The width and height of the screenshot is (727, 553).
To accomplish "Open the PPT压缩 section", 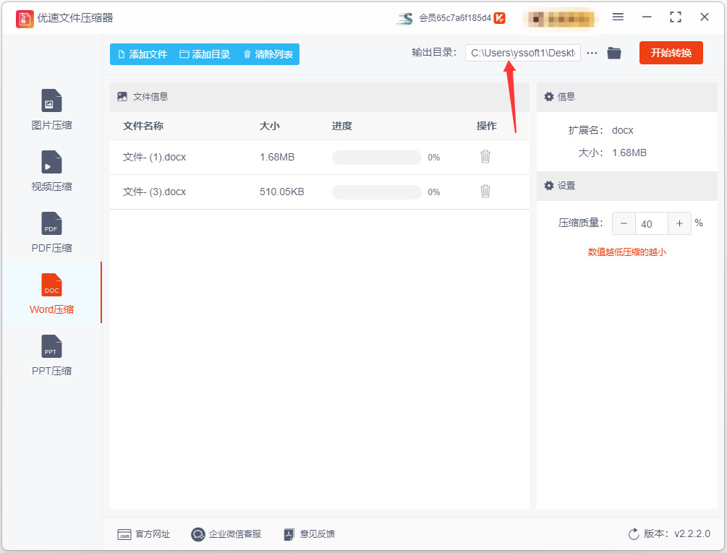I will [x=51, y=355].
